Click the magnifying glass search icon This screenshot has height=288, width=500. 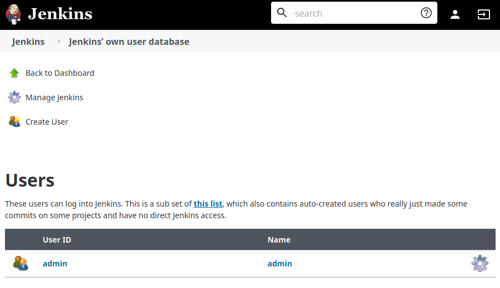[282, 13]
